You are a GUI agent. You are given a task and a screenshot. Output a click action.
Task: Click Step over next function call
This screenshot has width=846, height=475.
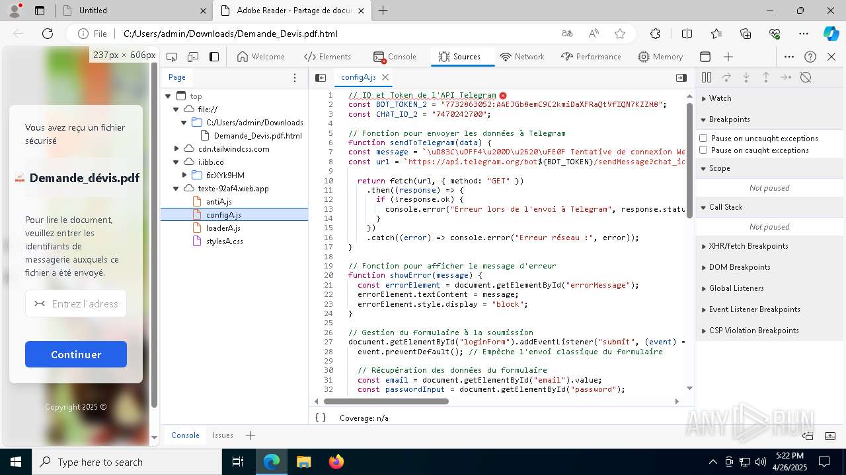tap(726, 77)
